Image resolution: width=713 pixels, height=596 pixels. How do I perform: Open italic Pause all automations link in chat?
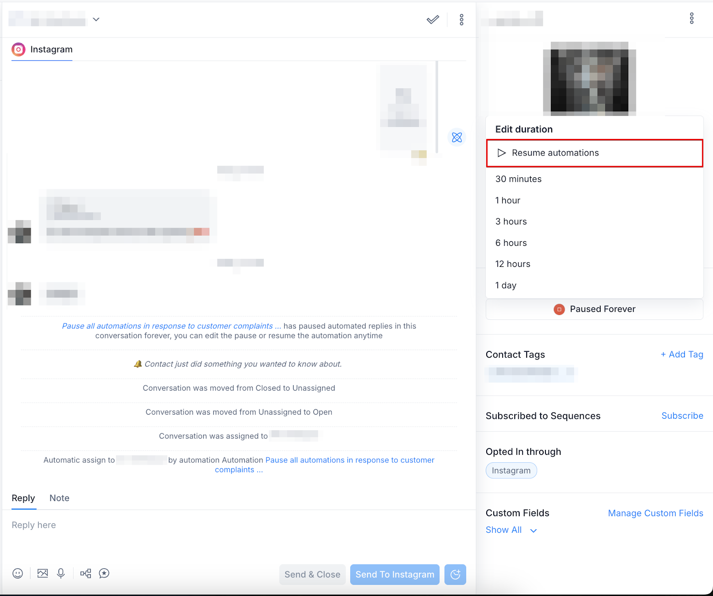(x=172, y=326)
